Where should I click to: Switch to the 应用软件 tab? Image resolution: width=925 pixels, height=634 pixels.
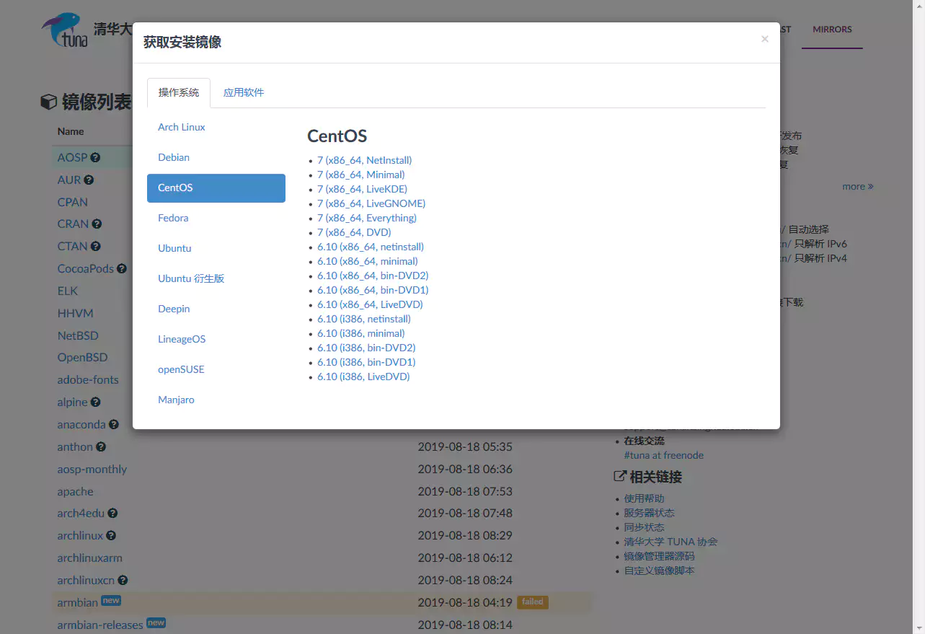pos(243,92)
